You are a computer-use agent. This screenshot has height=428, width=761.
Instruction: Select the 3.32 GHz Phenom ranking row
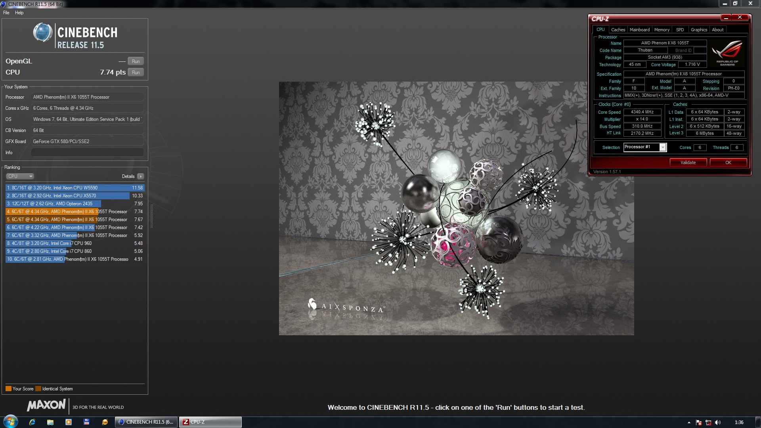tap(75, 235)
